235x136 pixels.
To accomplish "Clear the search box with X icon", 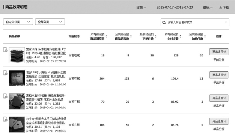I will [226, 22].
